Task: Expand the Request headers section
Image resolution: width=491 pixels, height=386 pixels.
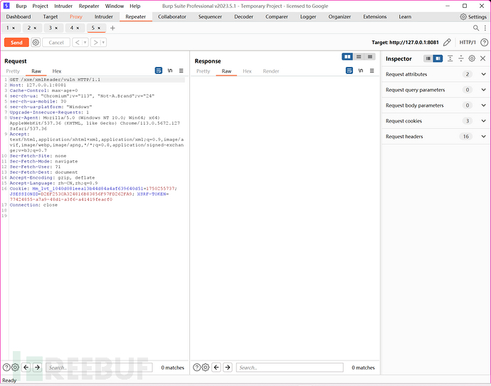Action: [x=484, y=137]
